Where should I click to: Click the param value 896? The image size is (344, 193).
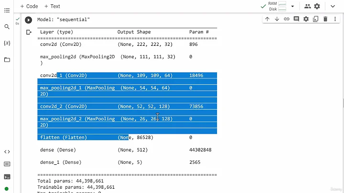click(193, 44)
